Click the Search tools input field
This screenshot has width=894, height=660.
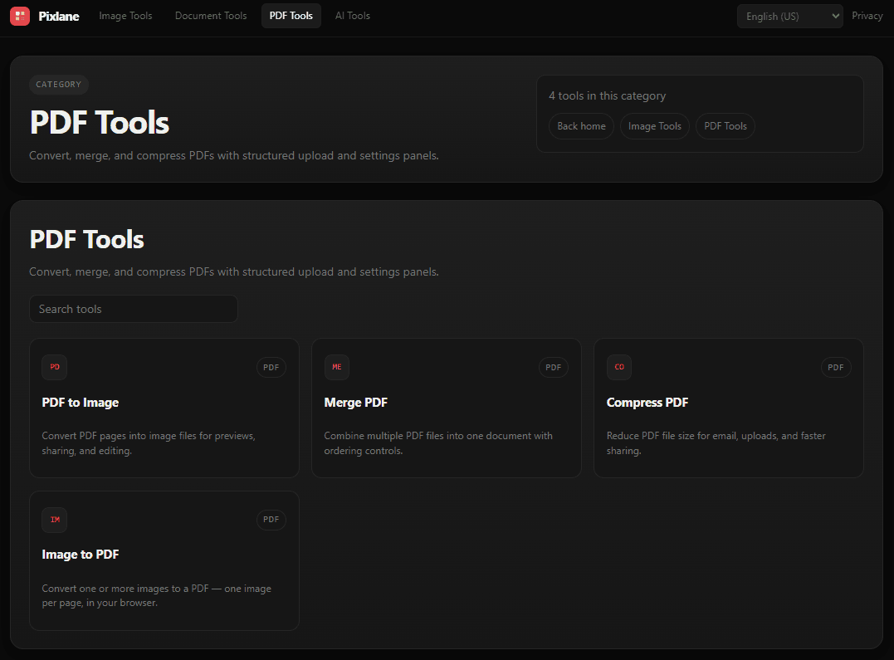click(133, 308)
